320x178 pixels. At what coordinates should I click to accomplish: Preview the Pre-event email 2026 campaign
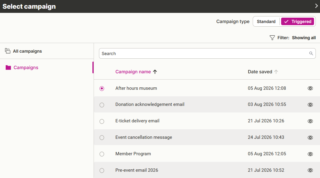tap(310, 170)
